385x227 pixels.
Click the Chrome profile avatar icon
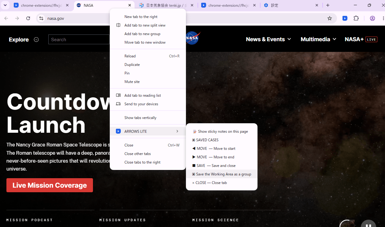[372, 18]
